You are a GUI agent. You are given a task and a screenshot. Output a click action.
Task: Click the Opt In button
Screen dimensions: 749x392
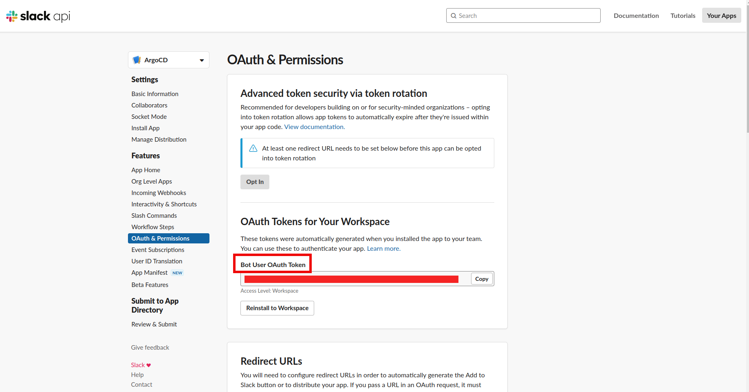(255, 182)
